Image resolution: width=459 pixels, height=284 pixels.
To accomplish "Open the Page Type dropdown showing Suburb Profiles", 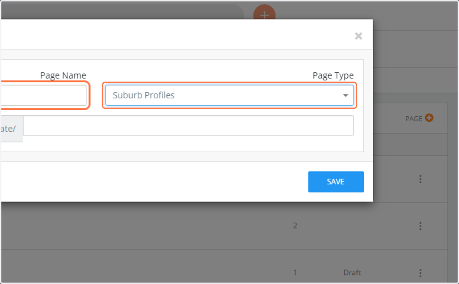I will 229,95.
